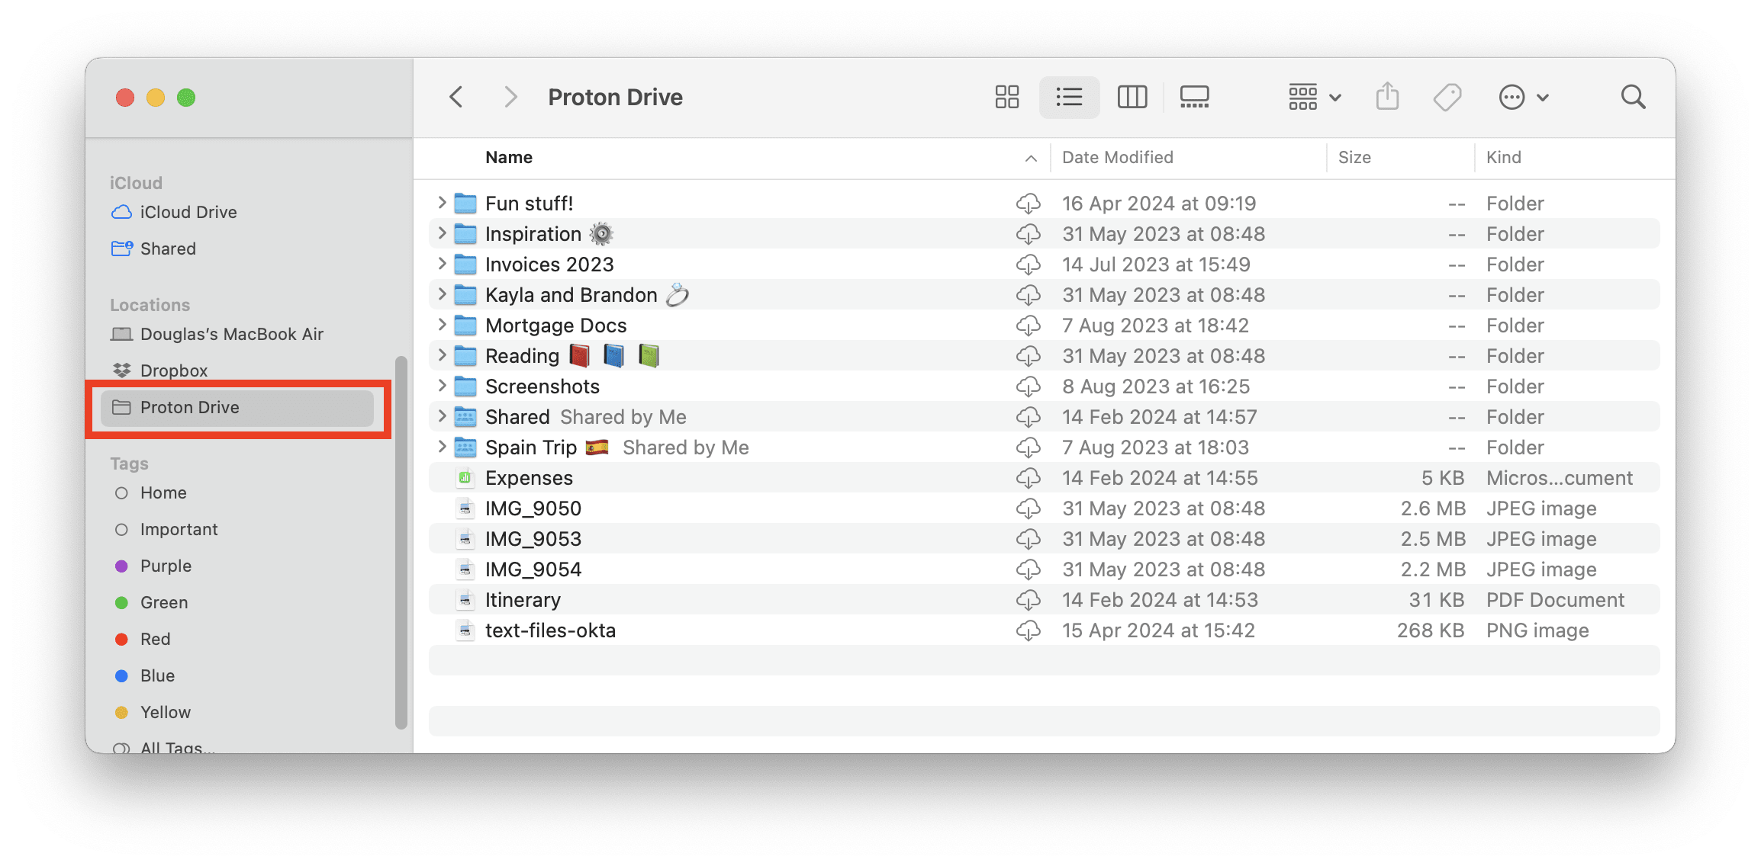
Task: Select the Invoices 2023 folder icon
Action: click(x=465, y=265)
